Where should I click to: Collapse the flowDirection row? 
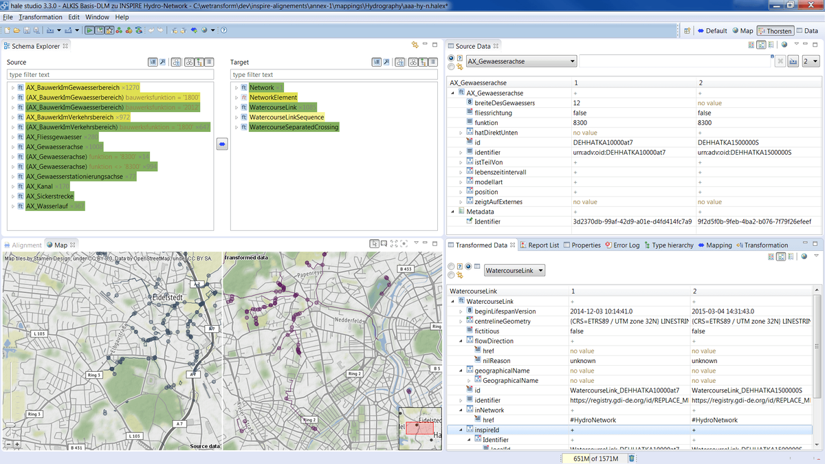pyautogui.click(x=461, y=341)
